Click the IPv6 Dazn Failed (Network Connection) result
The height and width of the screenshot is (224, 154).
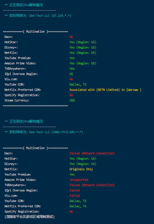92,153
